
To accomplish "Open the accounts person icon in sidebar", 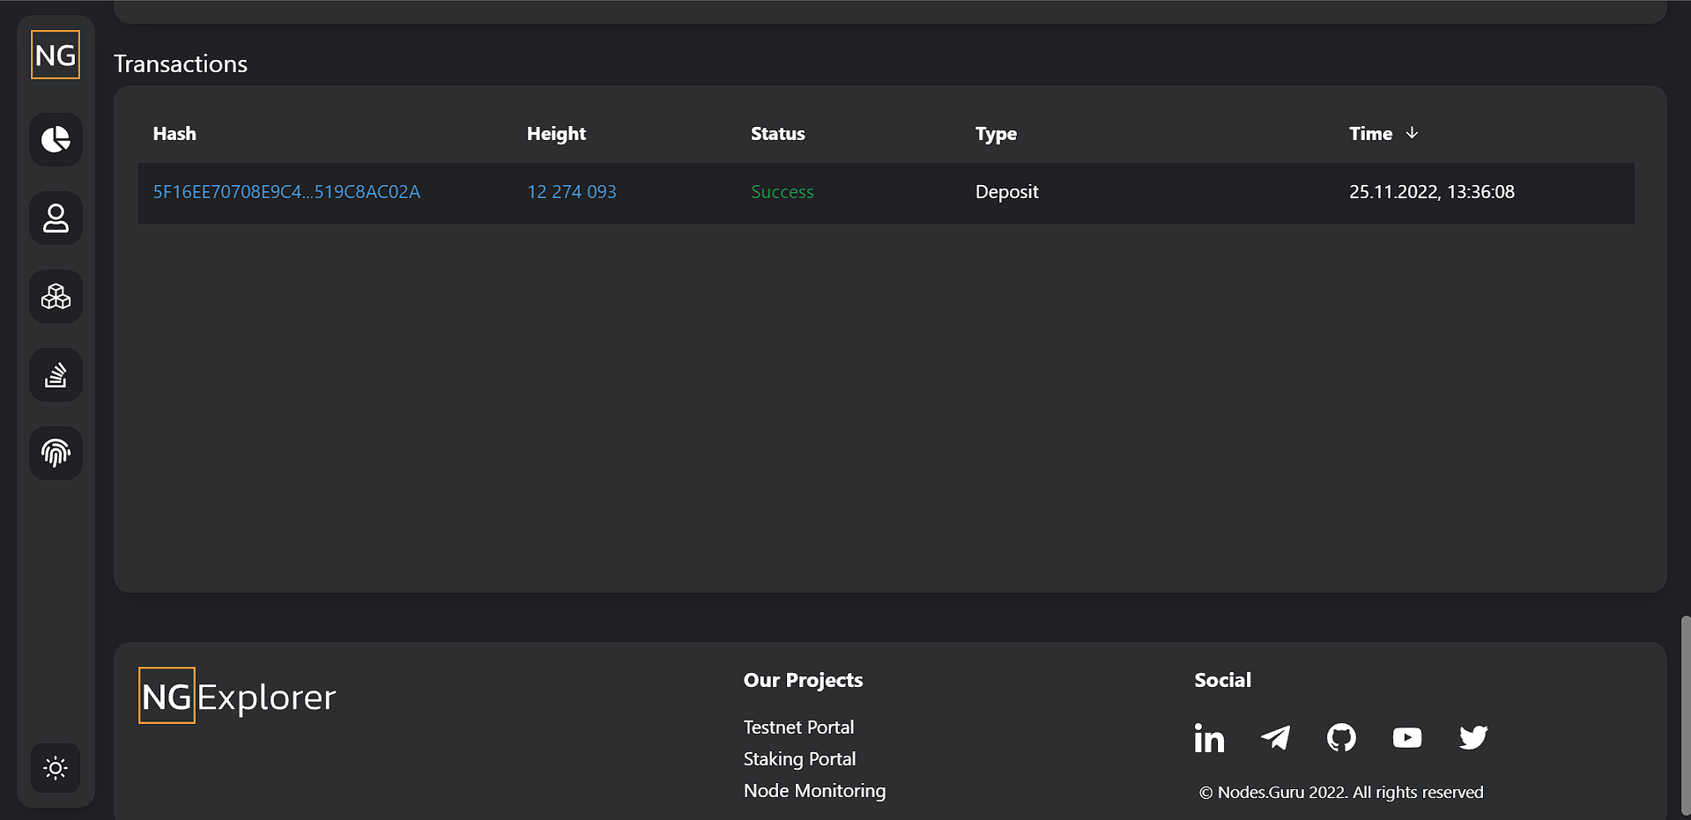I will click(56, 218).
